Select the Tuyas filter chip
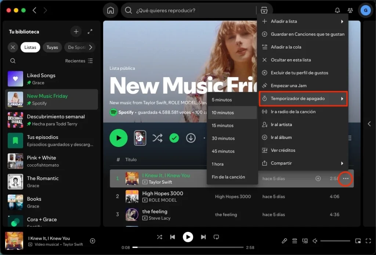Image resolution: width=376 pixels, height=255 pixels. (52, 47)
